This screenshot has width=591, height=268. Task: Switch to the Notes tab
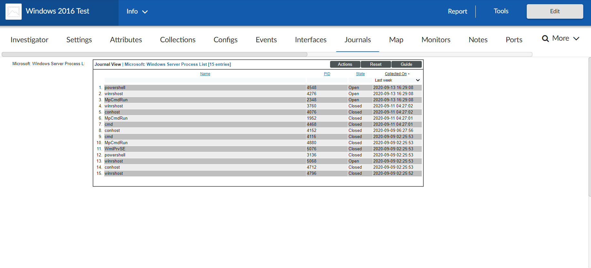tap(478, 40)
